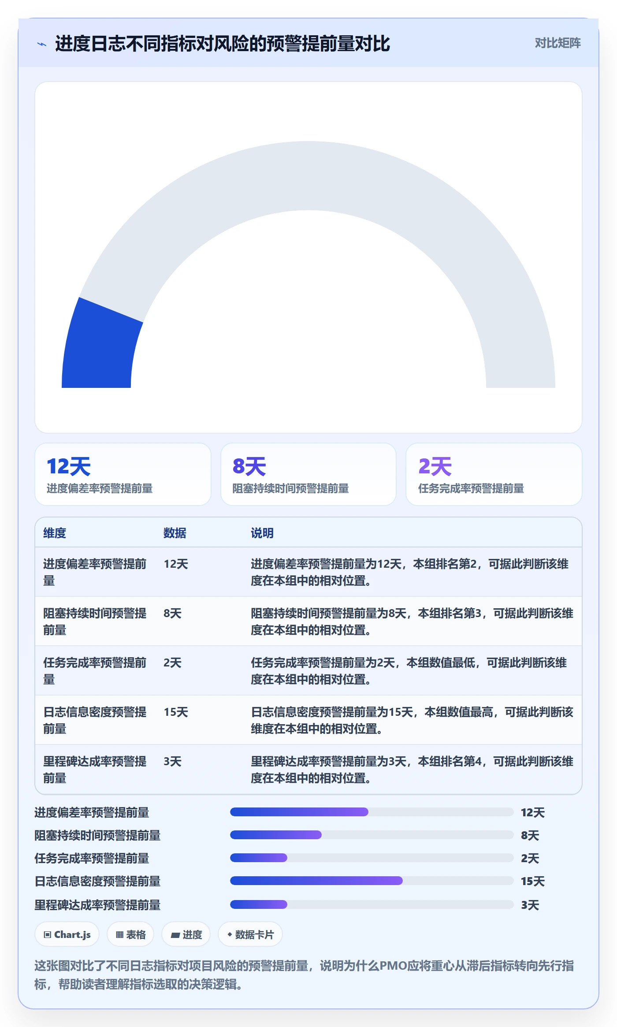Image resolution: width=617 pixels, height=1027 pixels.
Task: Click the lightning icon beside the title
Action: [42, 44]
